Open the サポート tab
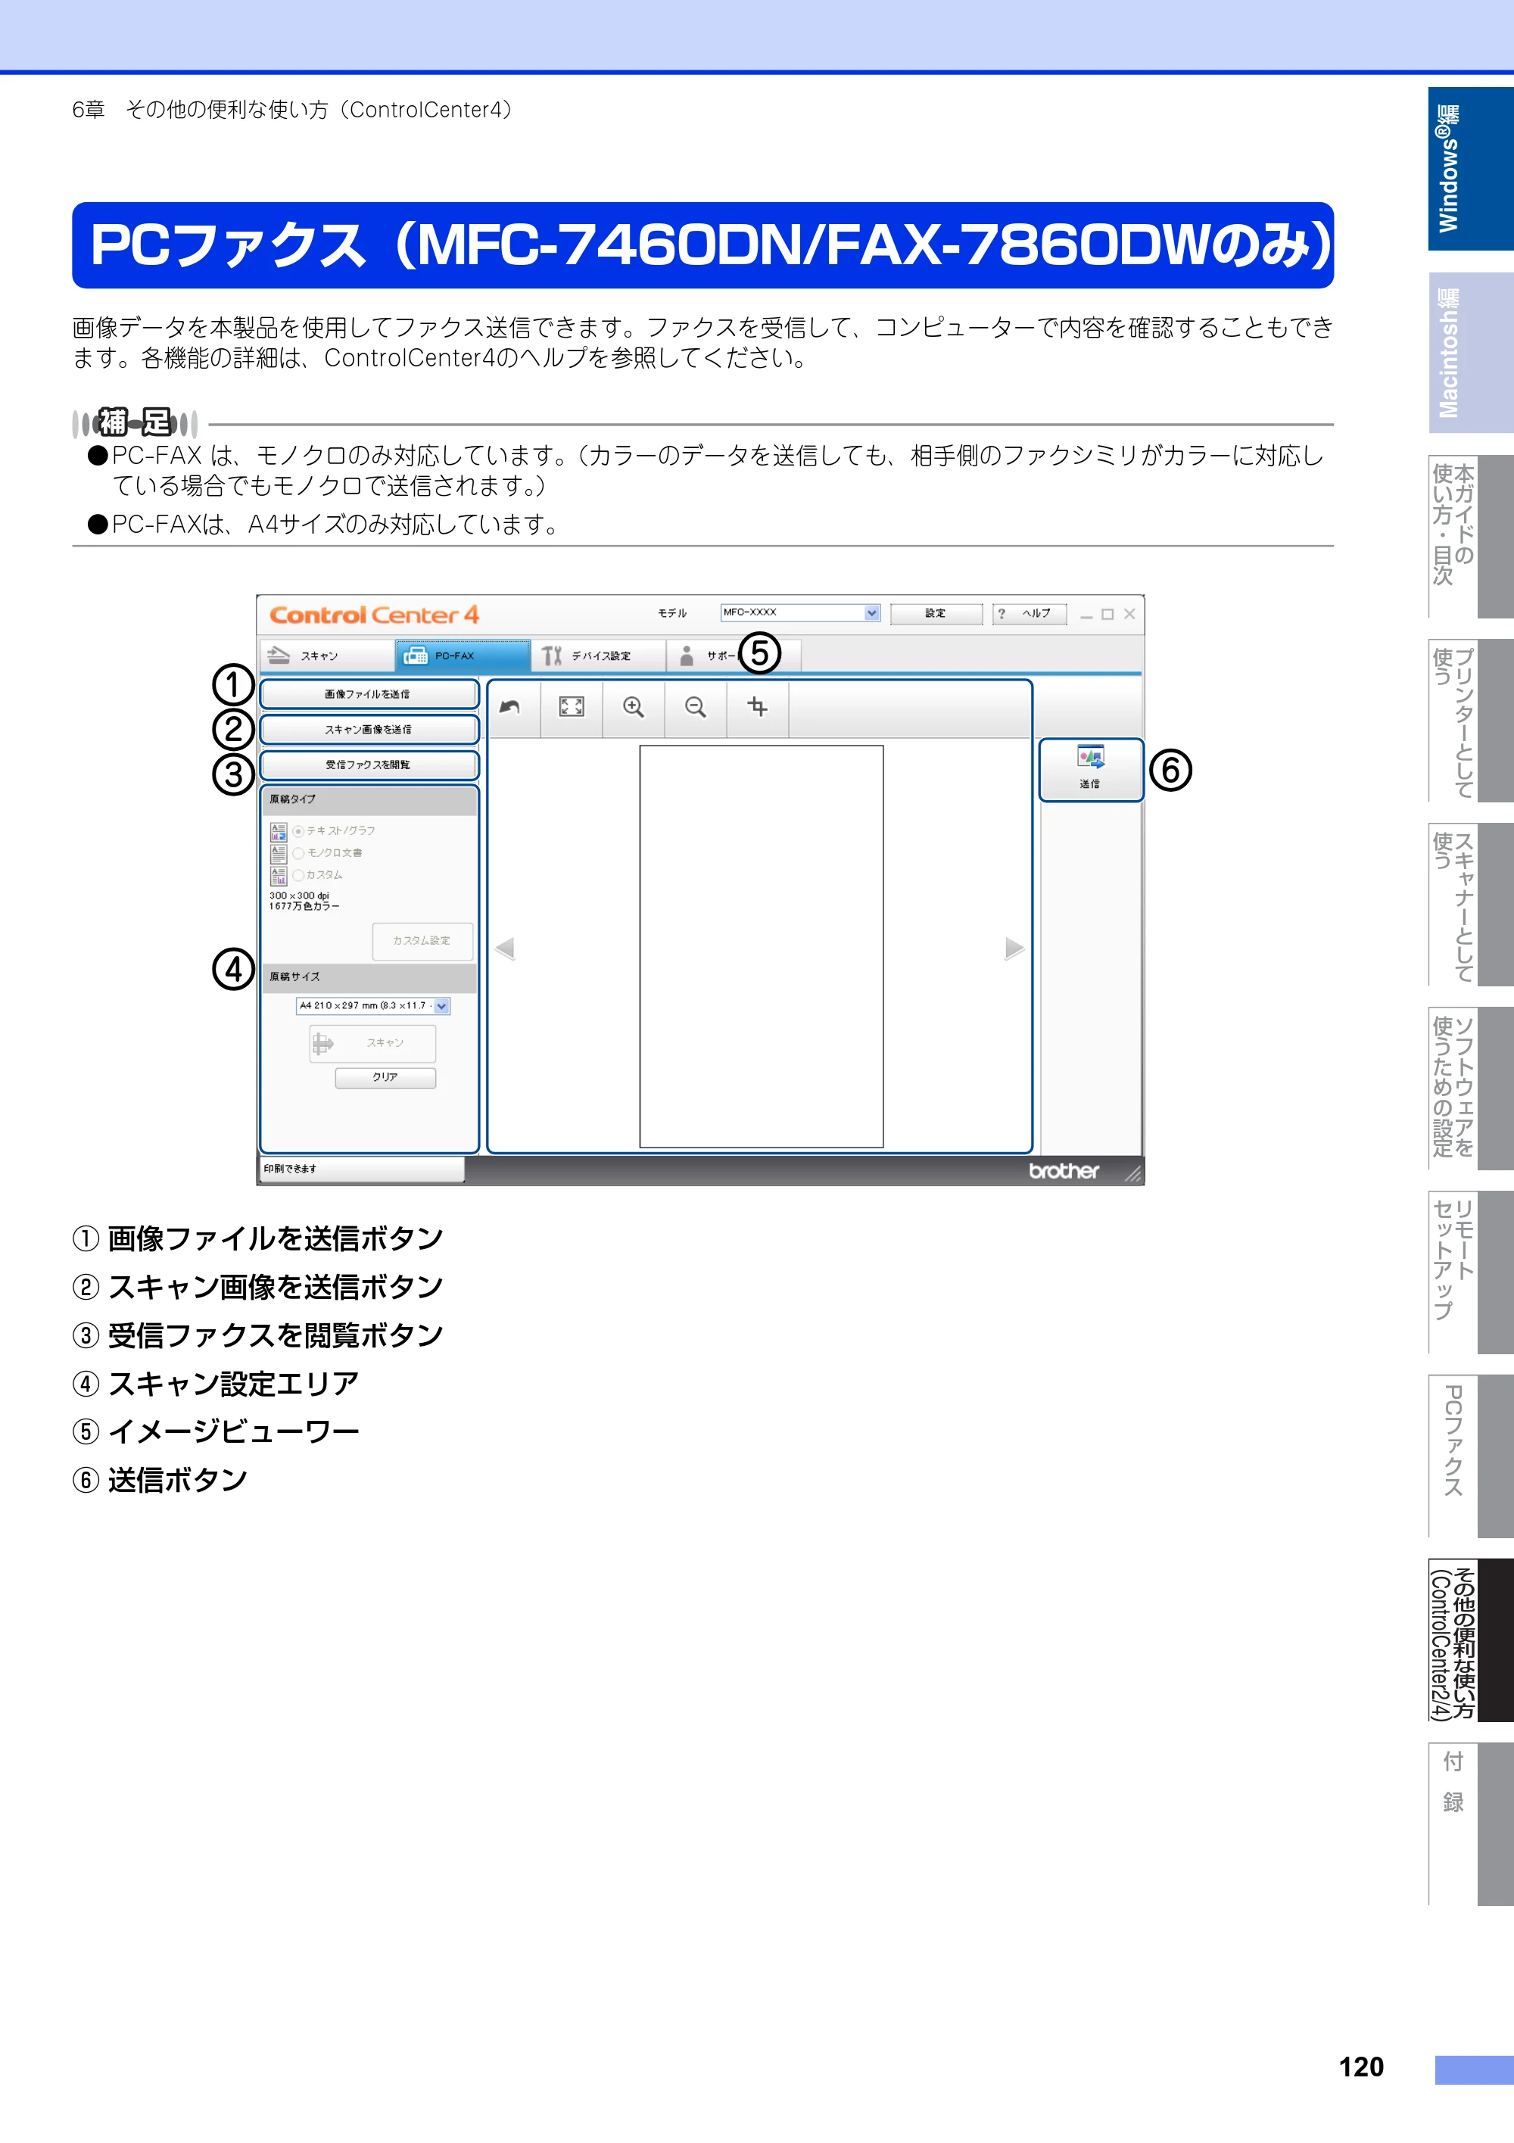The image size is (1514, 2143). click(x=734, y=656)
